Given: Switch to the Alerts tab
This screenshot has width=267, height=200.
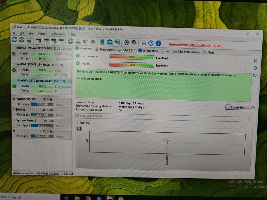Looking at the screenshot, I should click(x=209, y=53).
